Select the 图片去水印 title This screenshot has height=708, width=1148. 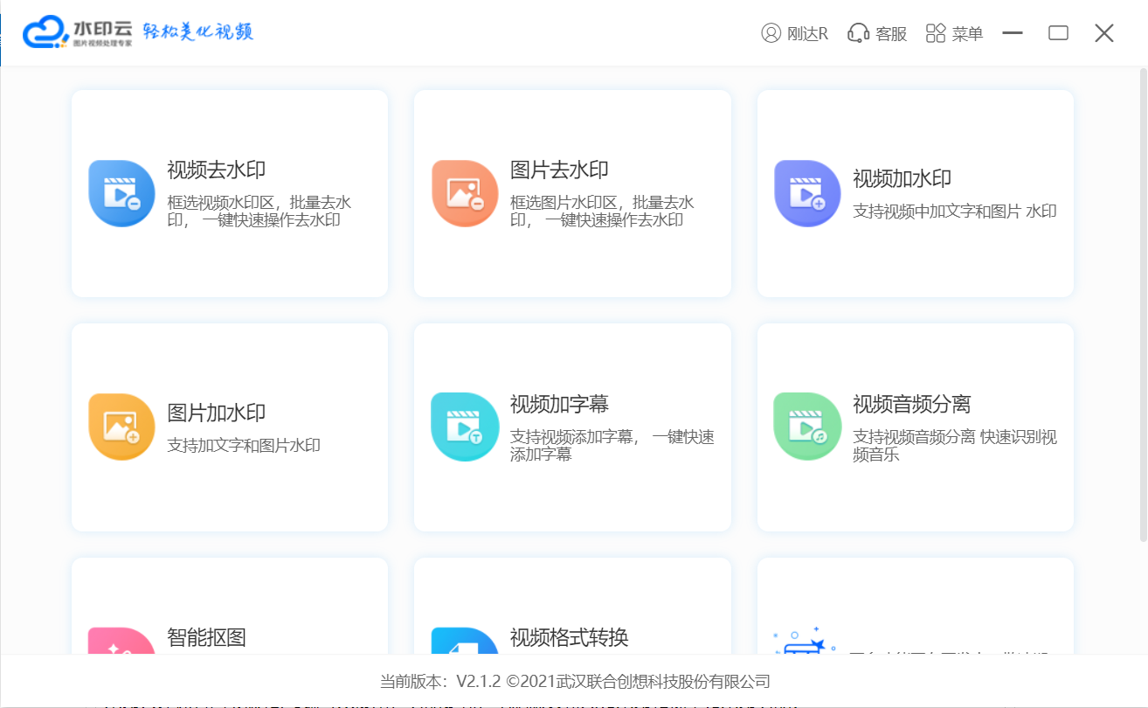click(559, 170)
